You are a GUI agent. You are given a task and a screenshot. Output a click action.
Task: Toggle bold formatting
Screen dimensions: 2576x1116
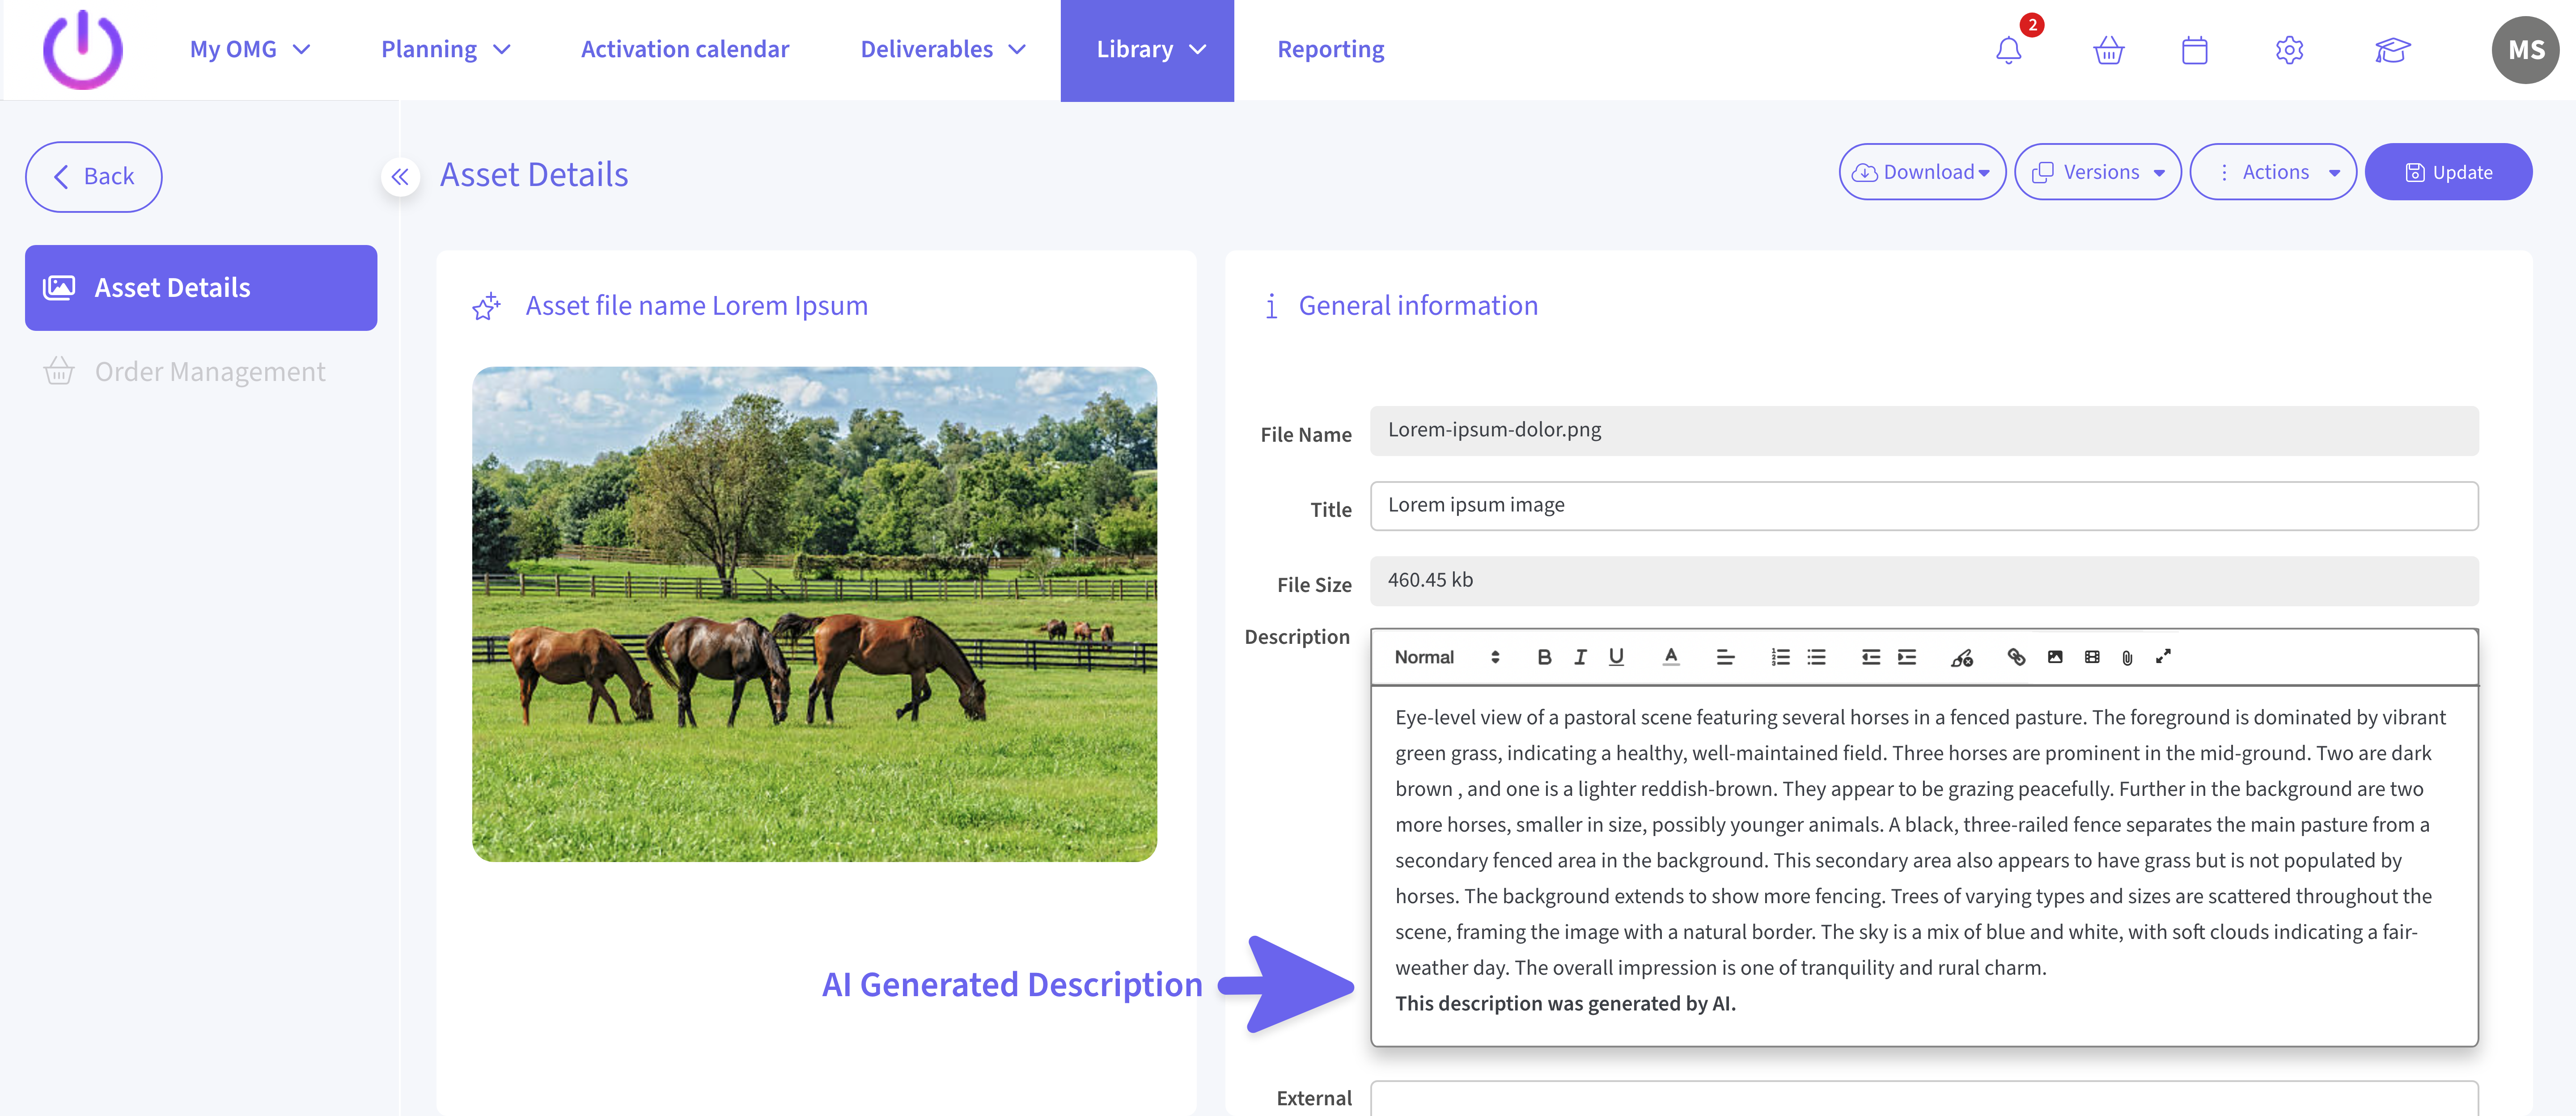coord(1544,657)
